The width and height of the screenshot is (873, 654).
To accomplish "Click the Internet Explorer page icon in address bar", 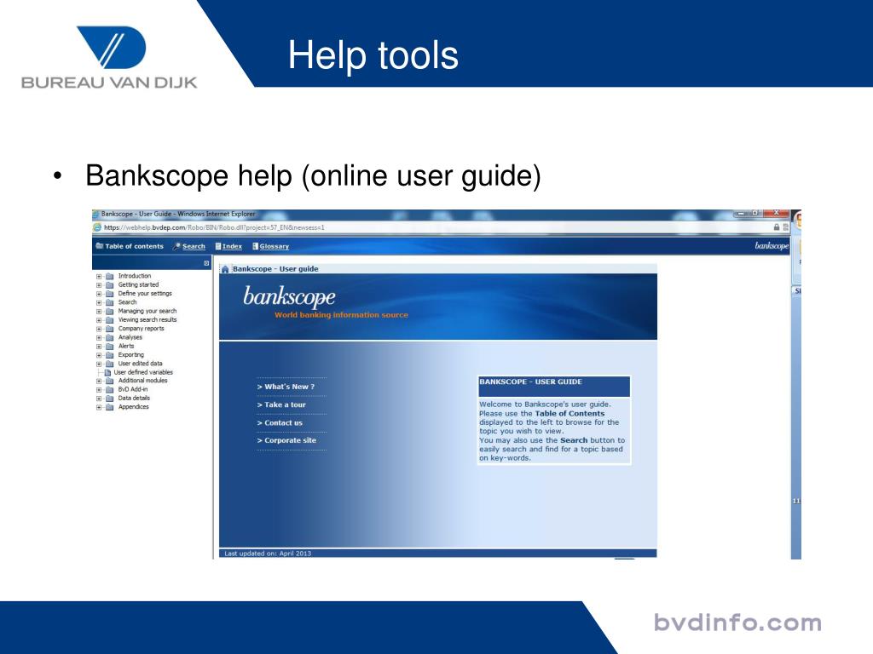I will coord(97,227).
